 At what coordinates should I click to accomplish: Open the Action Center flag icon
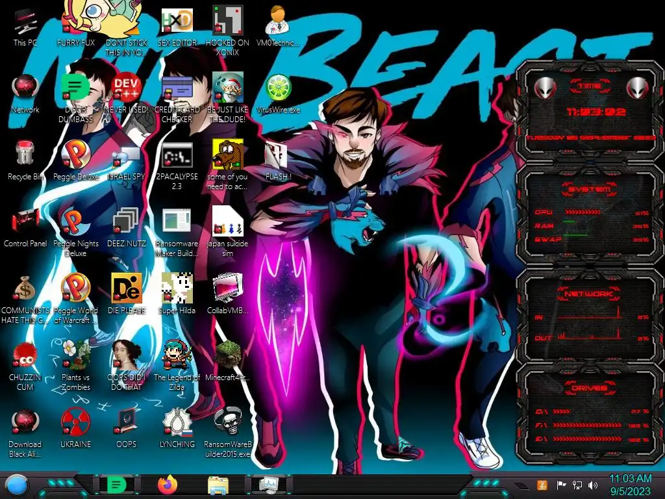pyautogui.click(x=561, y=485)
